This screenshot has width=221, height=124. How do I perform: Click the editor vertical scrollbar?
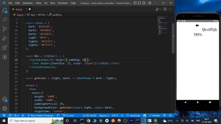(173, 38)
